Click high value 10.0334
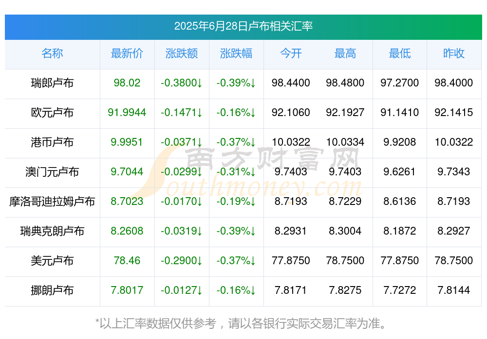Viewport: 487px width, 339px height. click(x=345, y=142)
